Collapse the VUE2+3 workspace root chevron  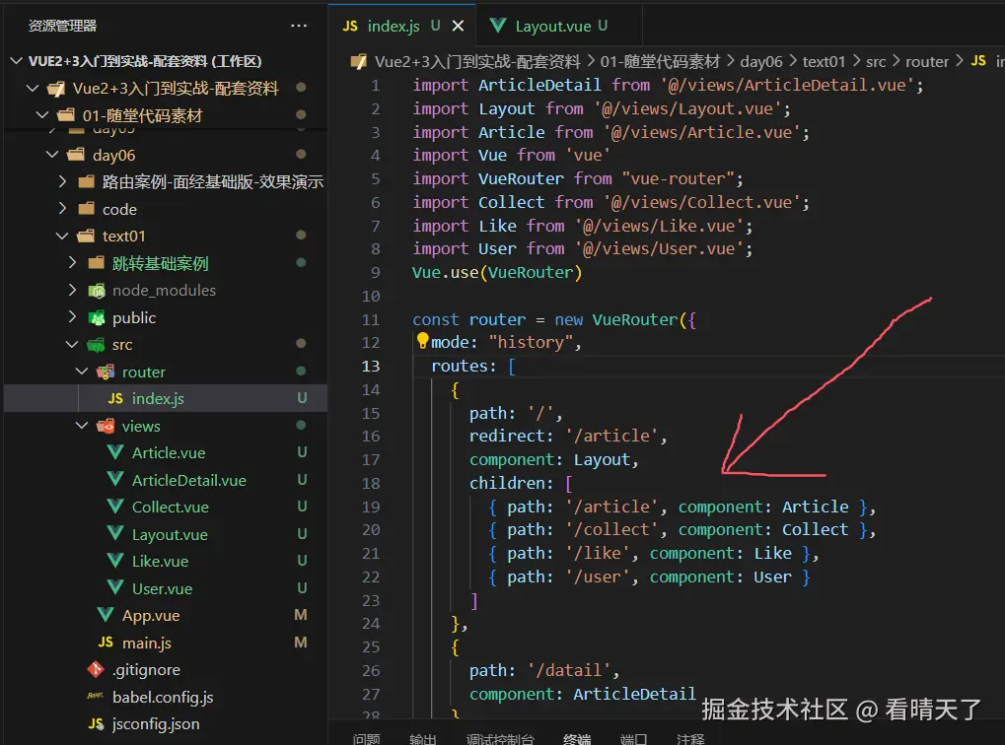tap(16, 61)
